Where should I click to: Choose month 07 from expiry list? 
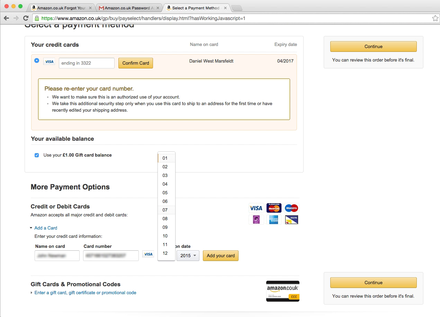click(165, 210)
